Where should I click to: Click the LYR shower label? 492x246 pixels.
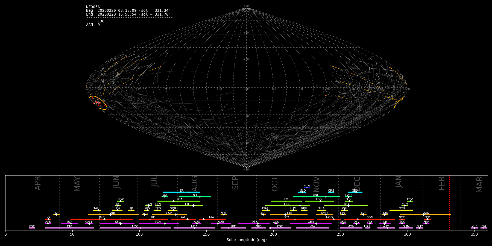(48, 218)
